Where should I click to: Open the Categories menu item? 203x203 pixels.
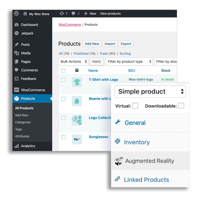click(23, 122)
